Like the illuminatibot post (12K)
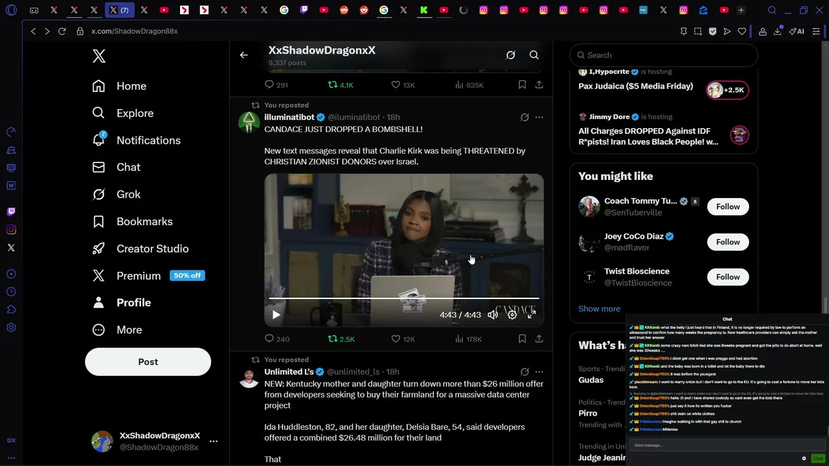This screenshot has width=829, height=466. (x=403, y=338)
